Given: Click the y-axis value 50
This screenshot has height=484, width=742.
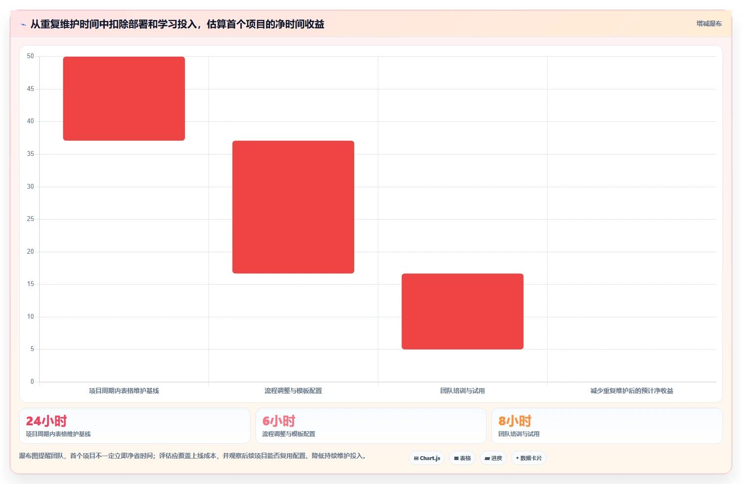Looking at the screenshot, I should tap(30, 56).
